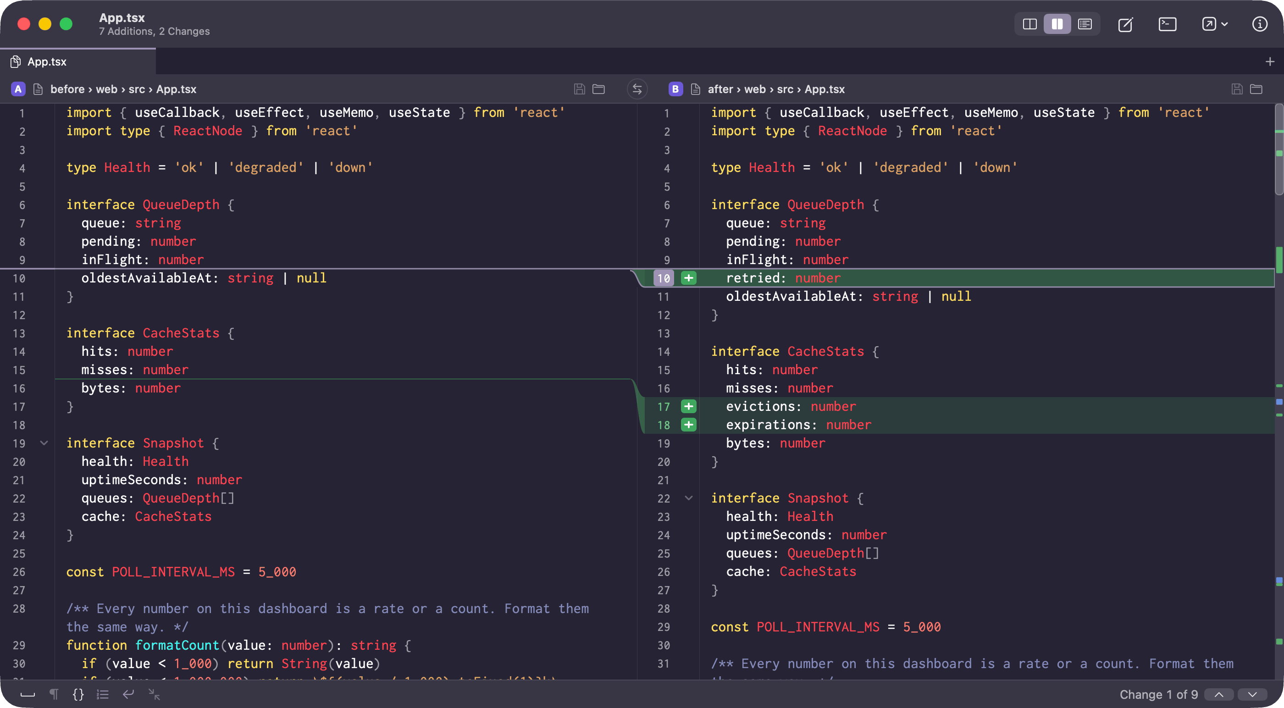Click the right pane vertical scrollbar thumb

pos(1278,149)
